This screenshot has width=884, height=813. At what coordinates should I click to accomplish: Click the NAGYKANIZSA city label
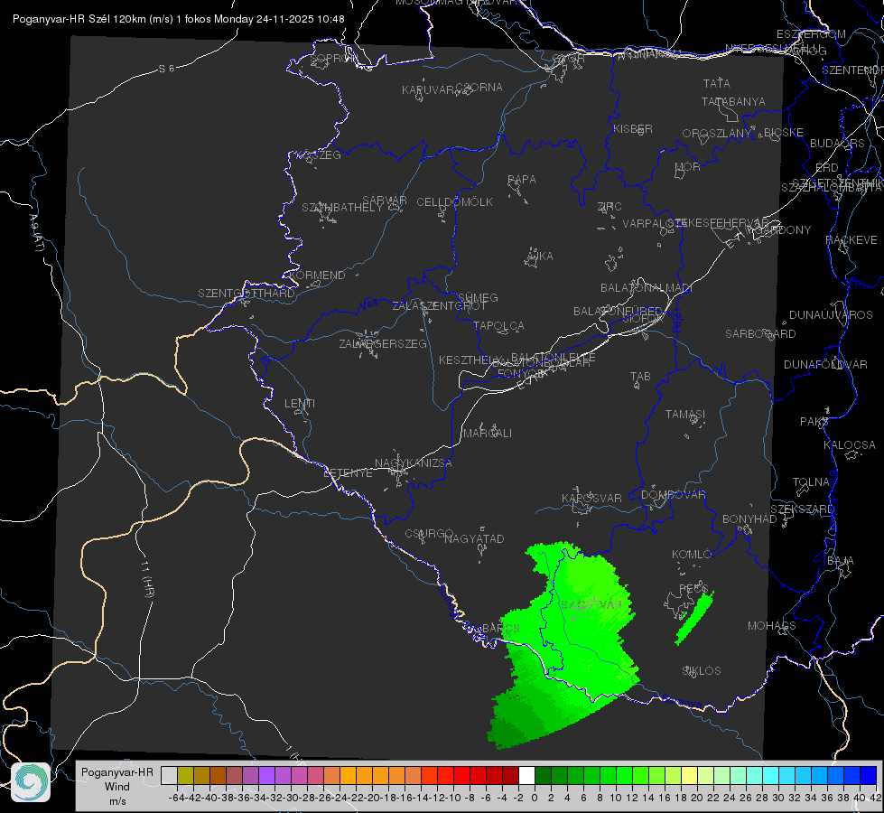[414, 463]
